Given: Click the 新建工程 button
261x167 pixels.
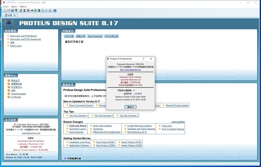Looking at the screenshot, I should click(81, 36).
